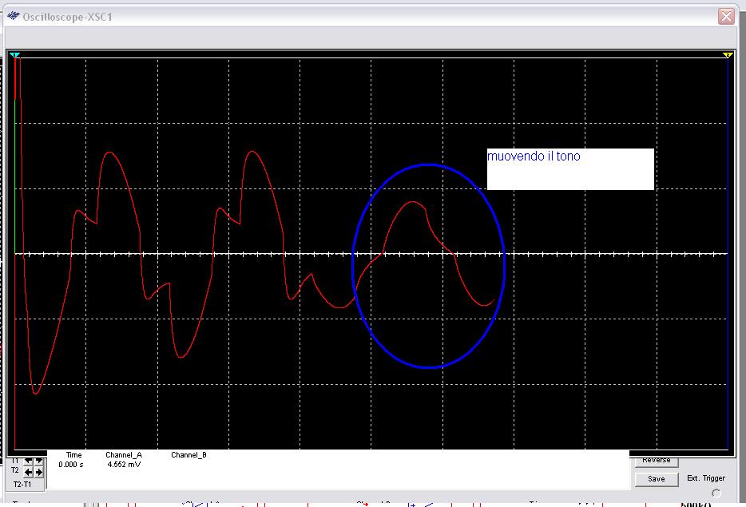Click the Time reading 0.000 s
The height and width of the screenshot is (507, 746).
pos(70,464)
